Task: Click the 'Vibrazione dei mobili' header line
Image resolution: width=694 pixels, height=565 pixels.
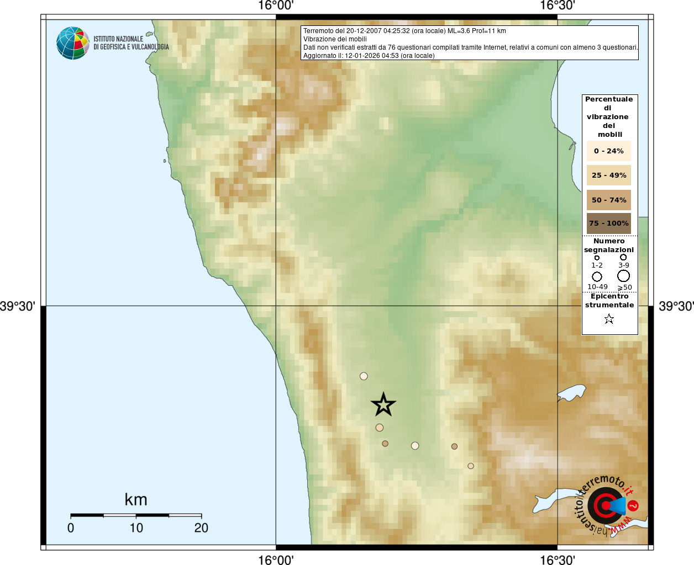Action: (335, 39)
